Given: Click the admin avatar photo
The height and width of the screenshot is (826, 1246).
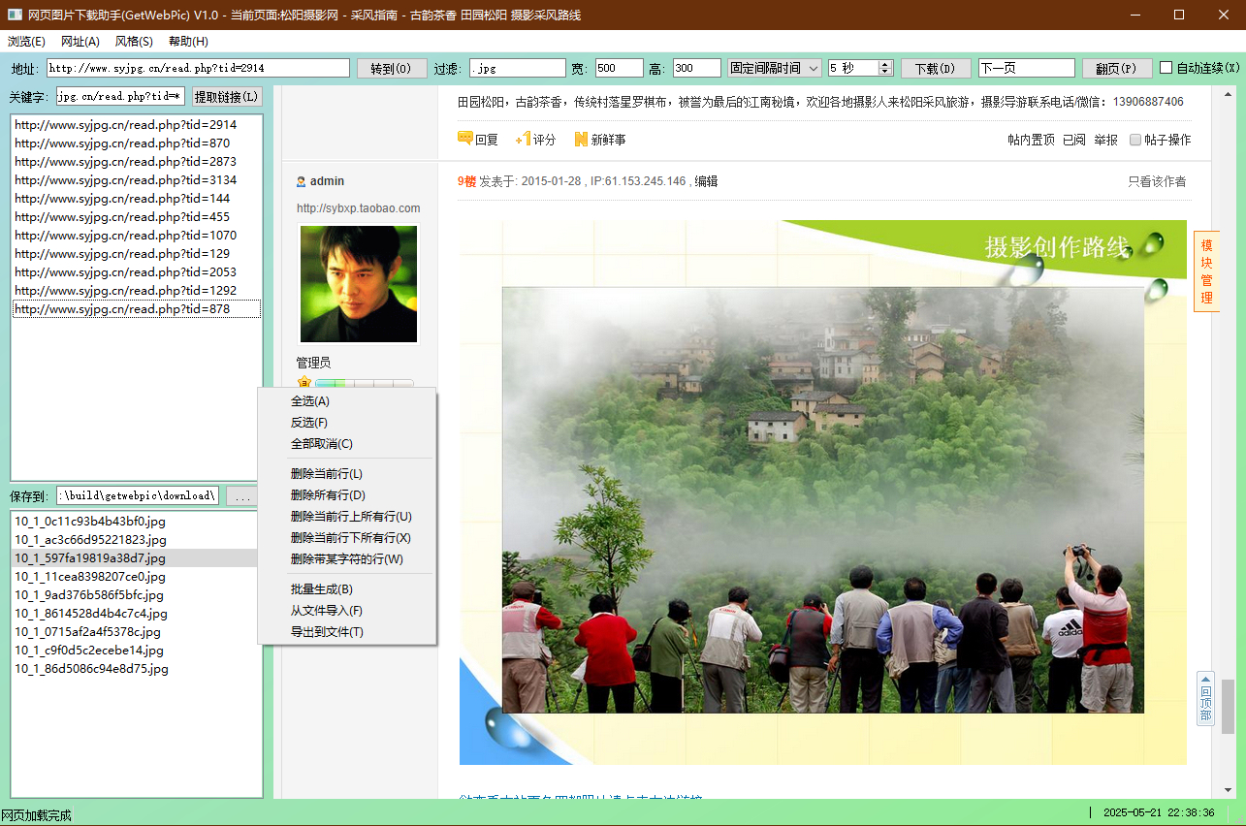Looking at the screenshot, I should coord(359,283).
